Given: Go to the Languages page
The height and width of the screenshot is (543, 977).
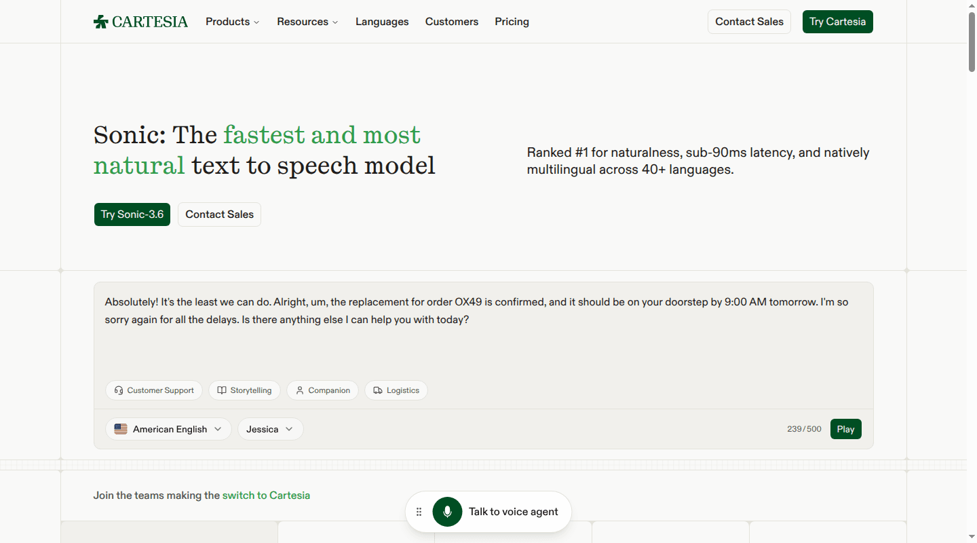Looking at the screenshot, I should [x=382, y=22].
